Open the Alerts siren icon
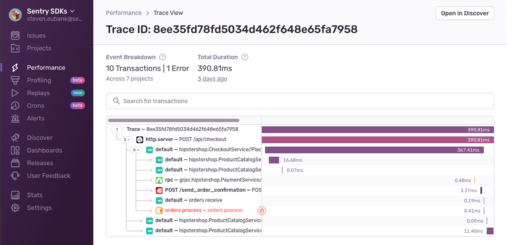Screen dimensions: 507x245 (x=15, y=118)
